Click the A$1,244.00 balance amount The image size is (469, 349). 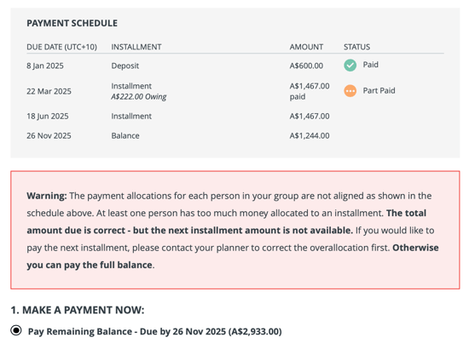coord(310,136)
